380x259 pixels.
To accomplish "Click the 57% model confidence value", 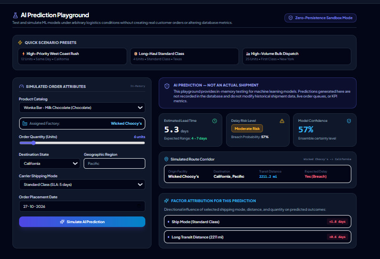I will point(306,129).
